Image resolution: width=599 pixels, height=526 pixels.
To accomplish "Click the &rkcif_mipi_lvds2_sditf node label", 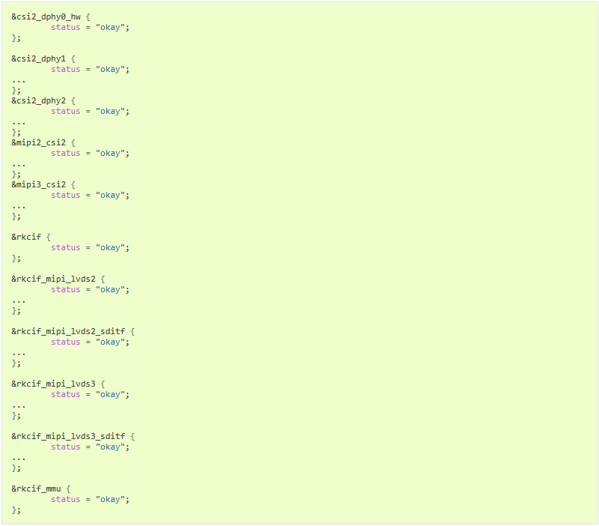I will tap(68, 331).
